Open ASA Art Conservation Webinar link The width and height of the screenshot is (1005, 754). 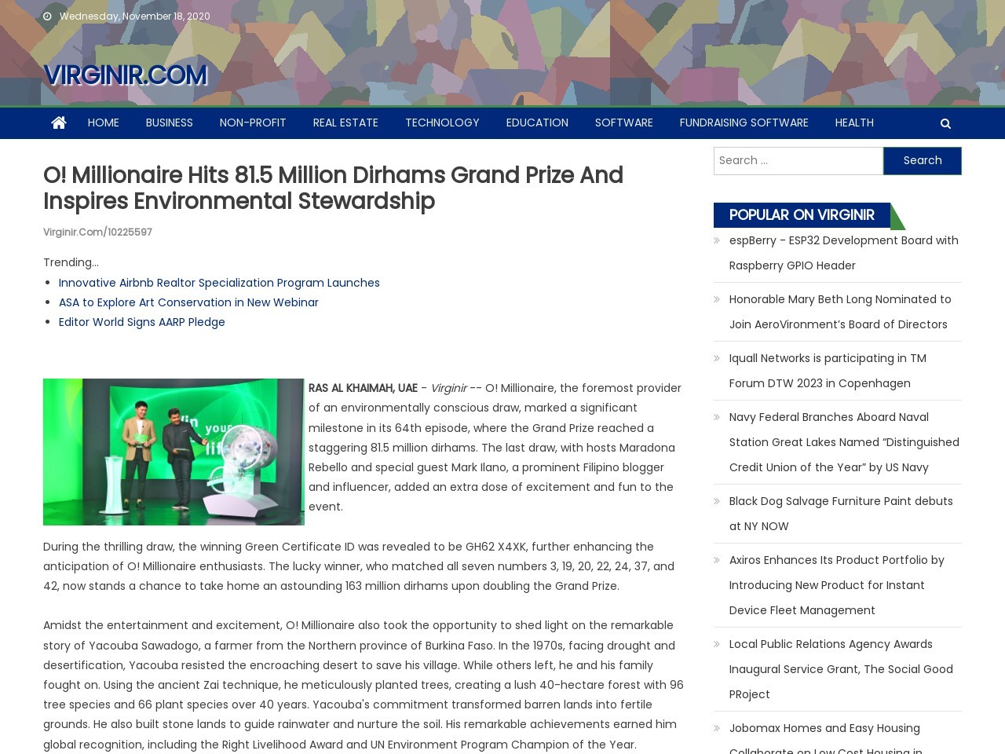click(x=188, y=302)
